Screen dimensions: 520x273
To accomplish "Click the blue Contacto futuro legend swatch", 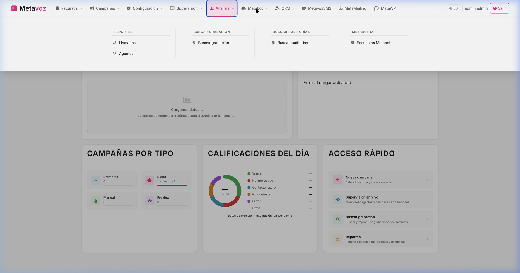I will point(249,187).
